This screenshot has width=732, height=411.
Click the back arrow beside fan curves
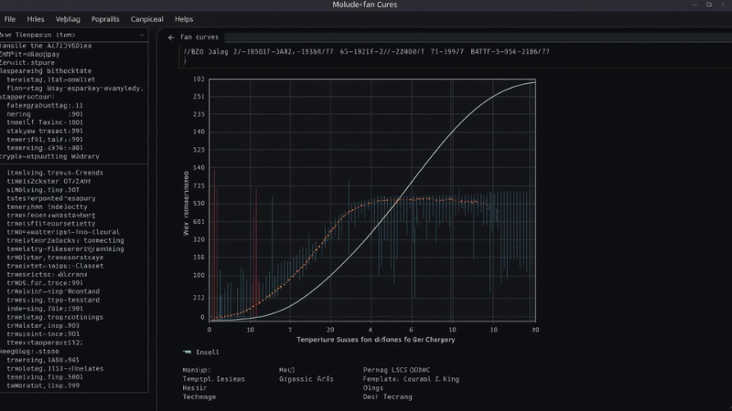point(170,37)
